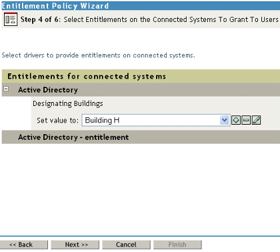Click the Active Directory section header
This screenshot has width=280, height=252.
click(x=141, y=90)
